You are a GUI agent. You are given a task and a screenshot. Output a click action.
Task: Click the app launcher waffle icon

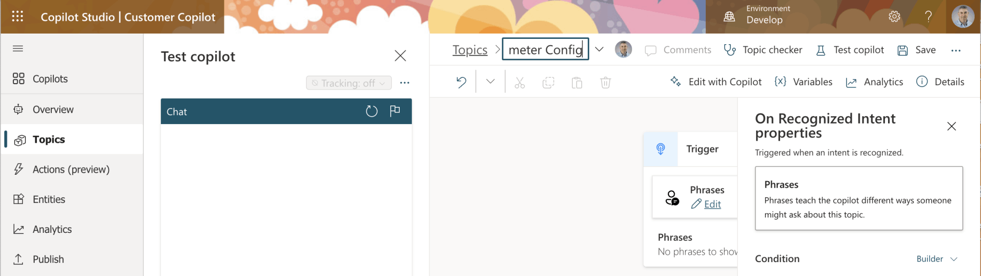pos(18,17)
